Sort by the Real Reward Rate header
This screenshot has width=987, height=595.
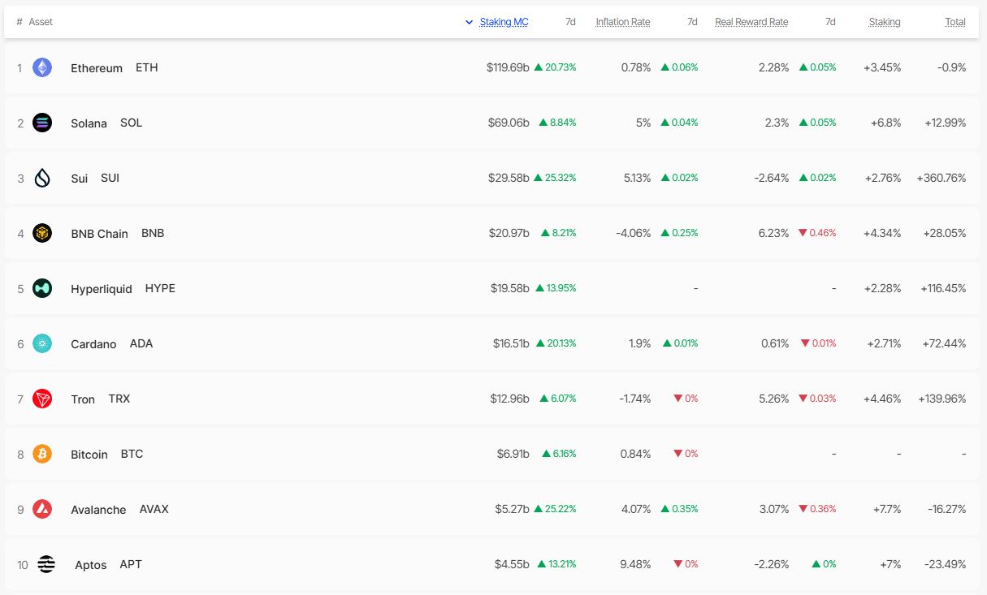pyautogui.click(x=751, y=22)
